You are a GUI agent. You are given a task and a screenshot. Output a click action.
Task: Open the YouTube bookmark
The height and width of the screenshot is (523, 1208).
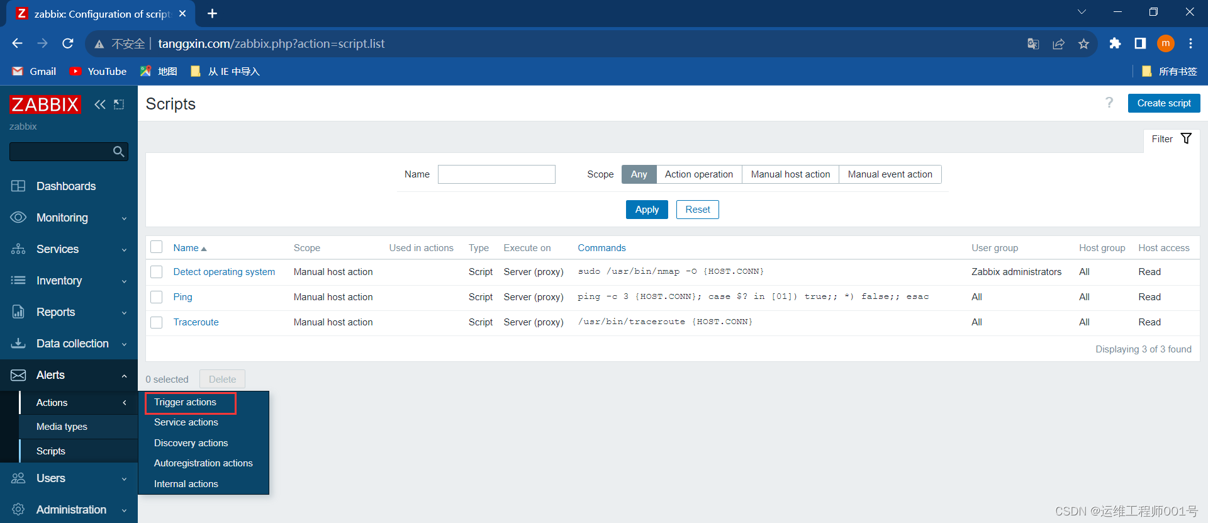(98, 72)
